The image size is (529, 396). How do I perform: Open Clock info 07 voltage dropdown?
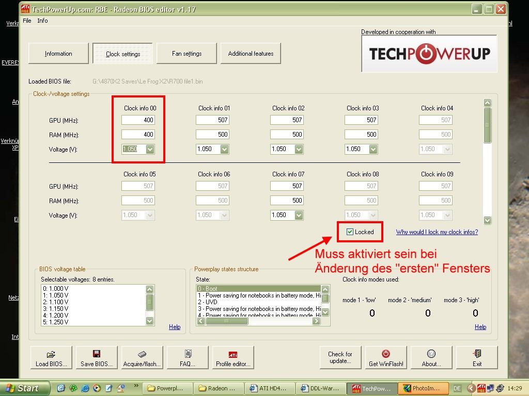tap(299, 215)
